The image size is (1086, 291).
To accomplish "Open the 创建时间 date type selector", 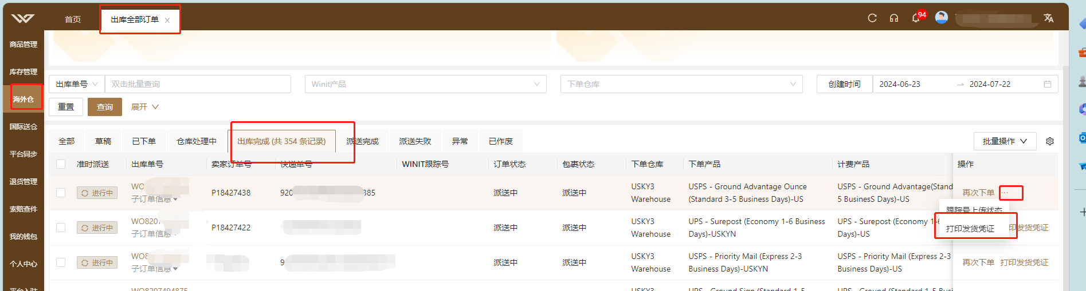I will point(844,84).
